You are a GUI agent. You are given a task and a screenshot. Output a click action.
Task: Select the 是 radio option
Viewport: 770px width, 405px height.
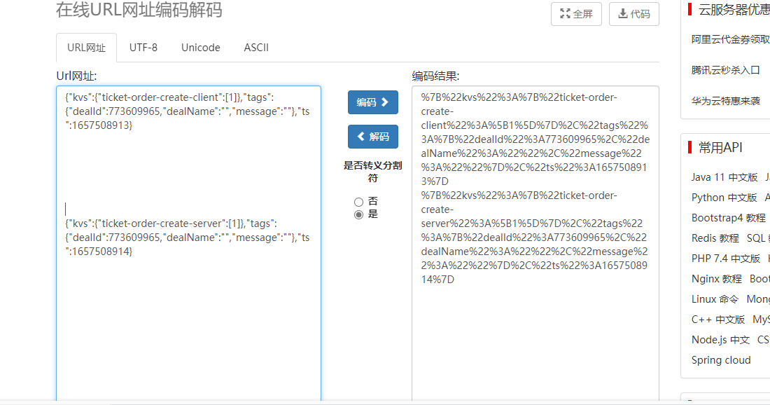(x=359, y=214)
